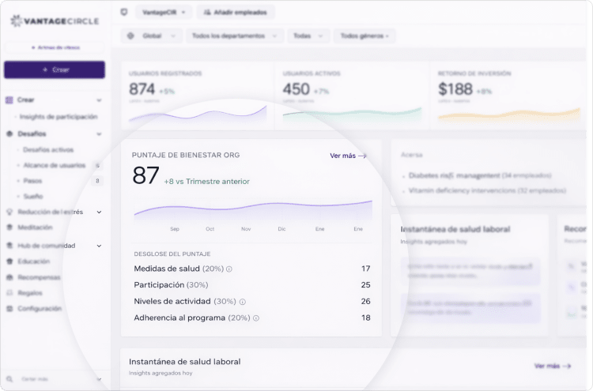Click the Instantánea de salud laboral heading at bottom

[x=184, y=362]
